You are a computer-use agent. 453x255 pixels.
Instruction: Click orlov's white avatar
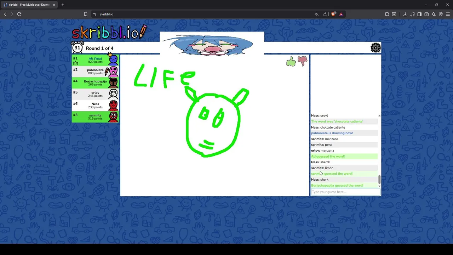[113, 94]
